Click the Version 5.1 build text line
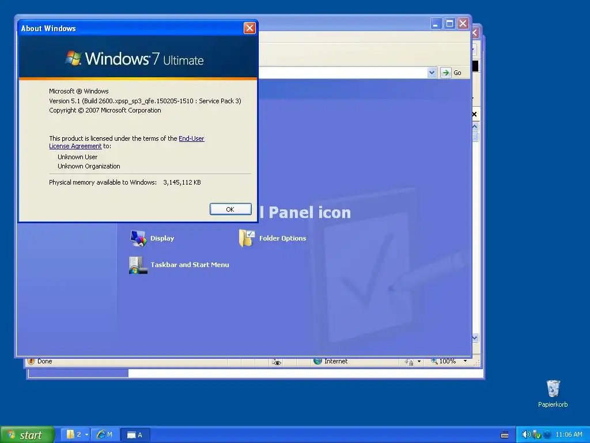 click(x=145, y=101)
